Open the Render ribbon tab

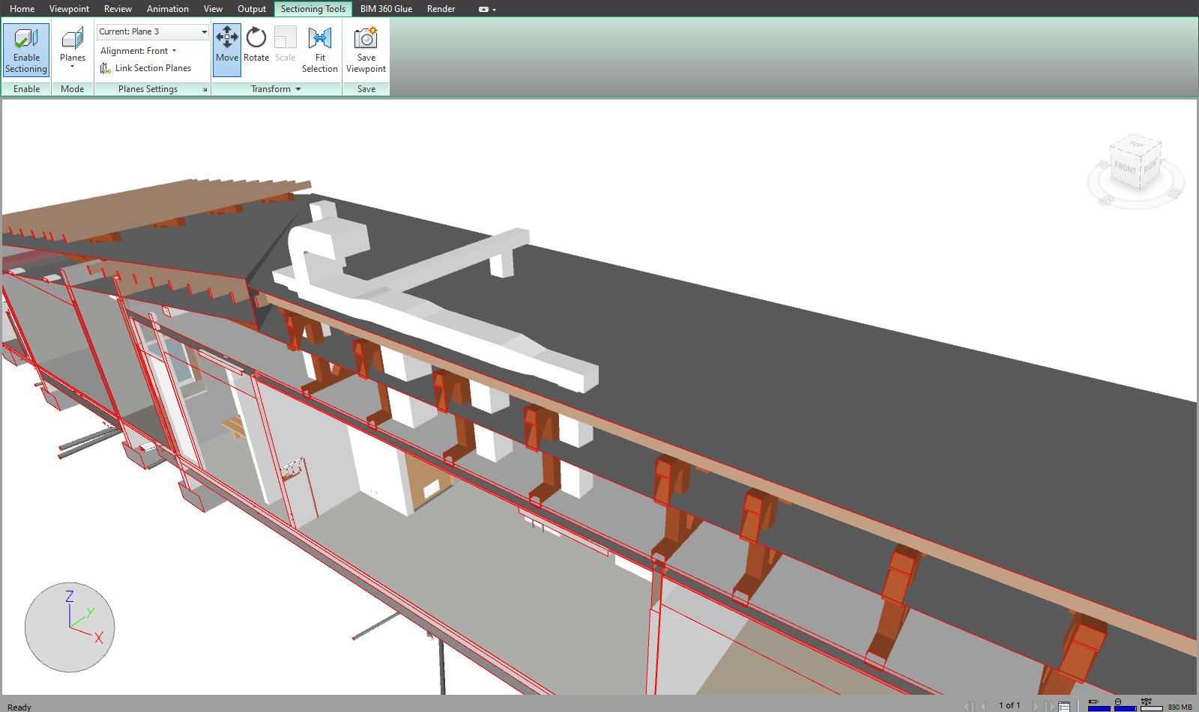pos(441,9)
